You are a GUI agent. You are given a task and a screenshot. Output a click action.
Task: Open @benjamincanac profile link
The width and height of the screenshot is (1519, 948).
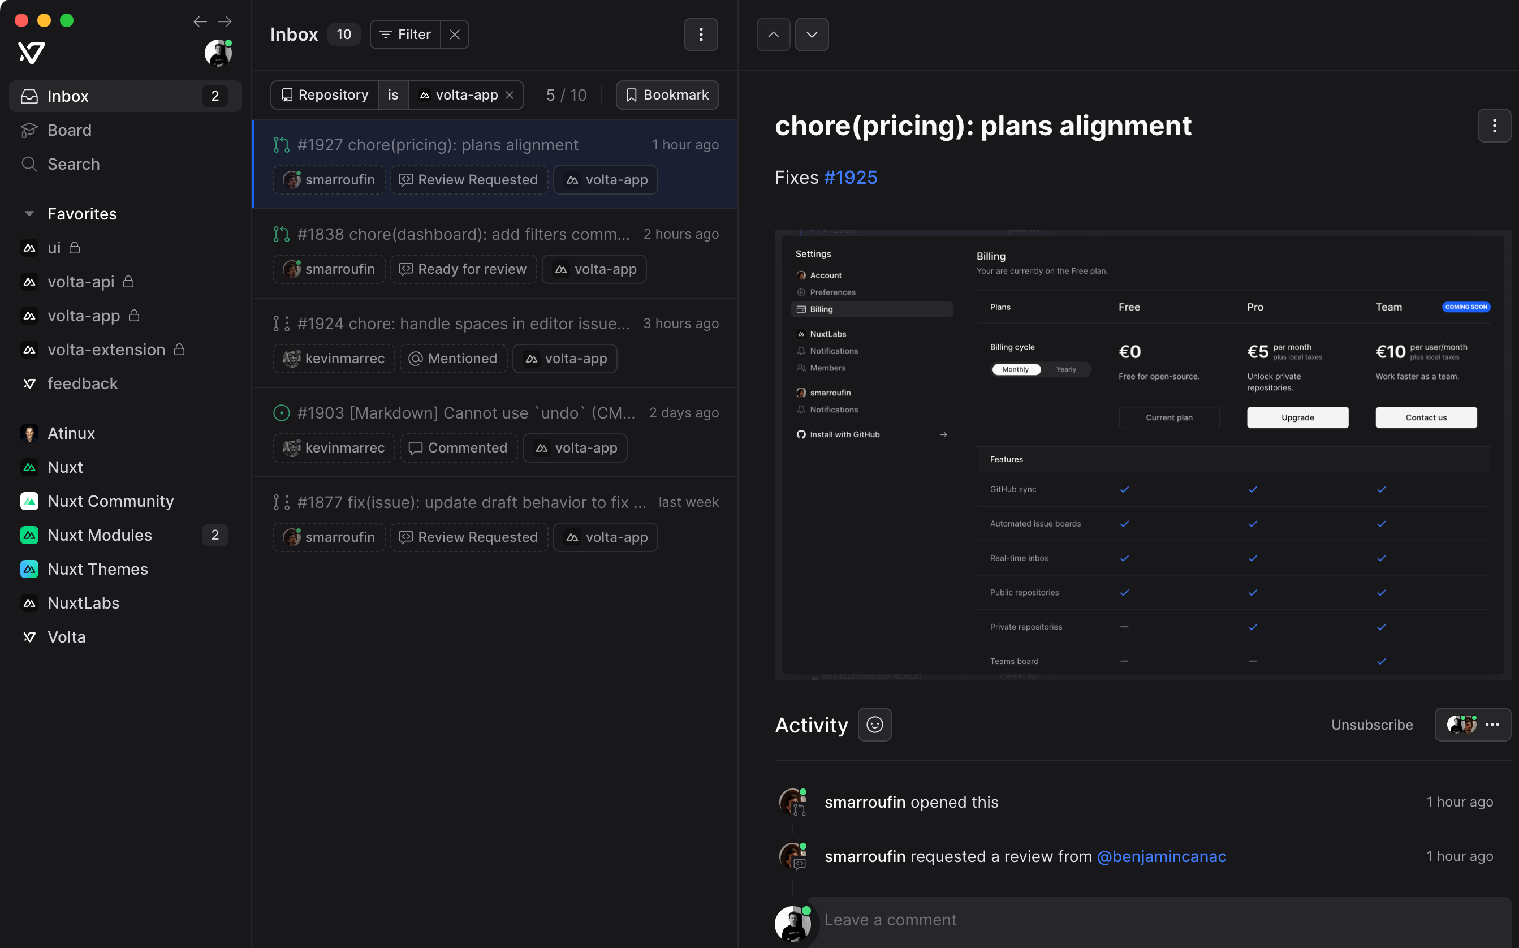pos(1162,856)
